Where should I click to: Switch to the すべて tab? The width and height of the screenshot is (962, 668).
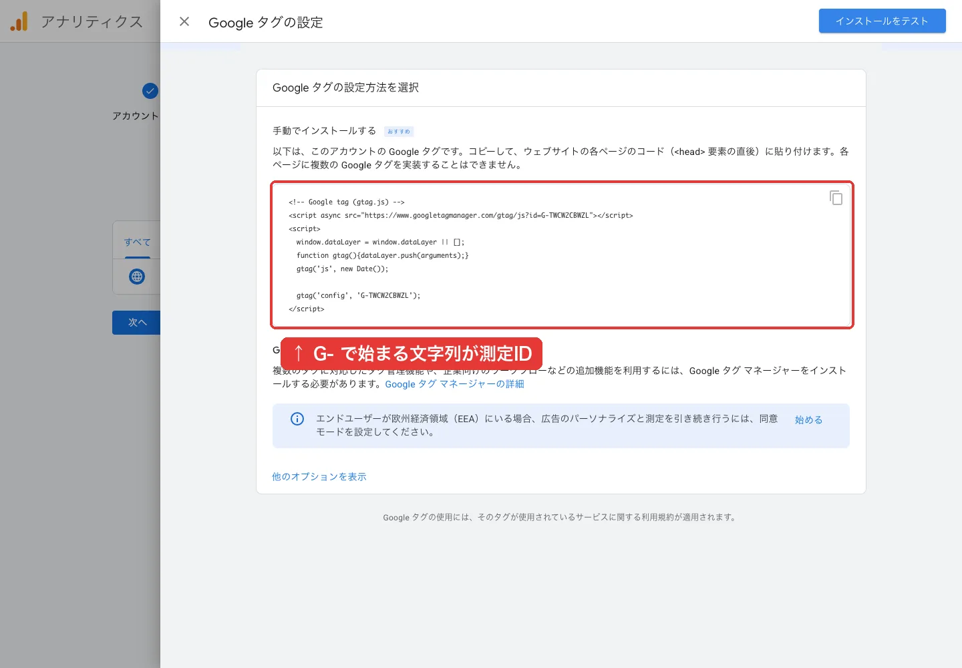tap(137, 242)
